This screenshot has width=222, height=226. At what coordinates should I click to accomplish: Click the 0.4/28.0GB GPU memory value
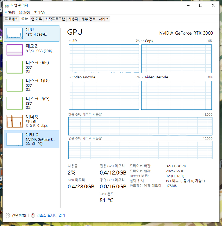click(x=81, y=186)
